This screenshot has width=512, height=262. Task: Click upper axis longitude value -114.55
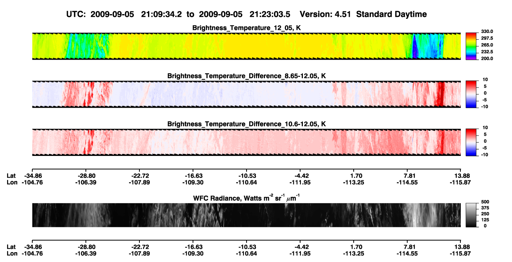click(x=407, y=182)
